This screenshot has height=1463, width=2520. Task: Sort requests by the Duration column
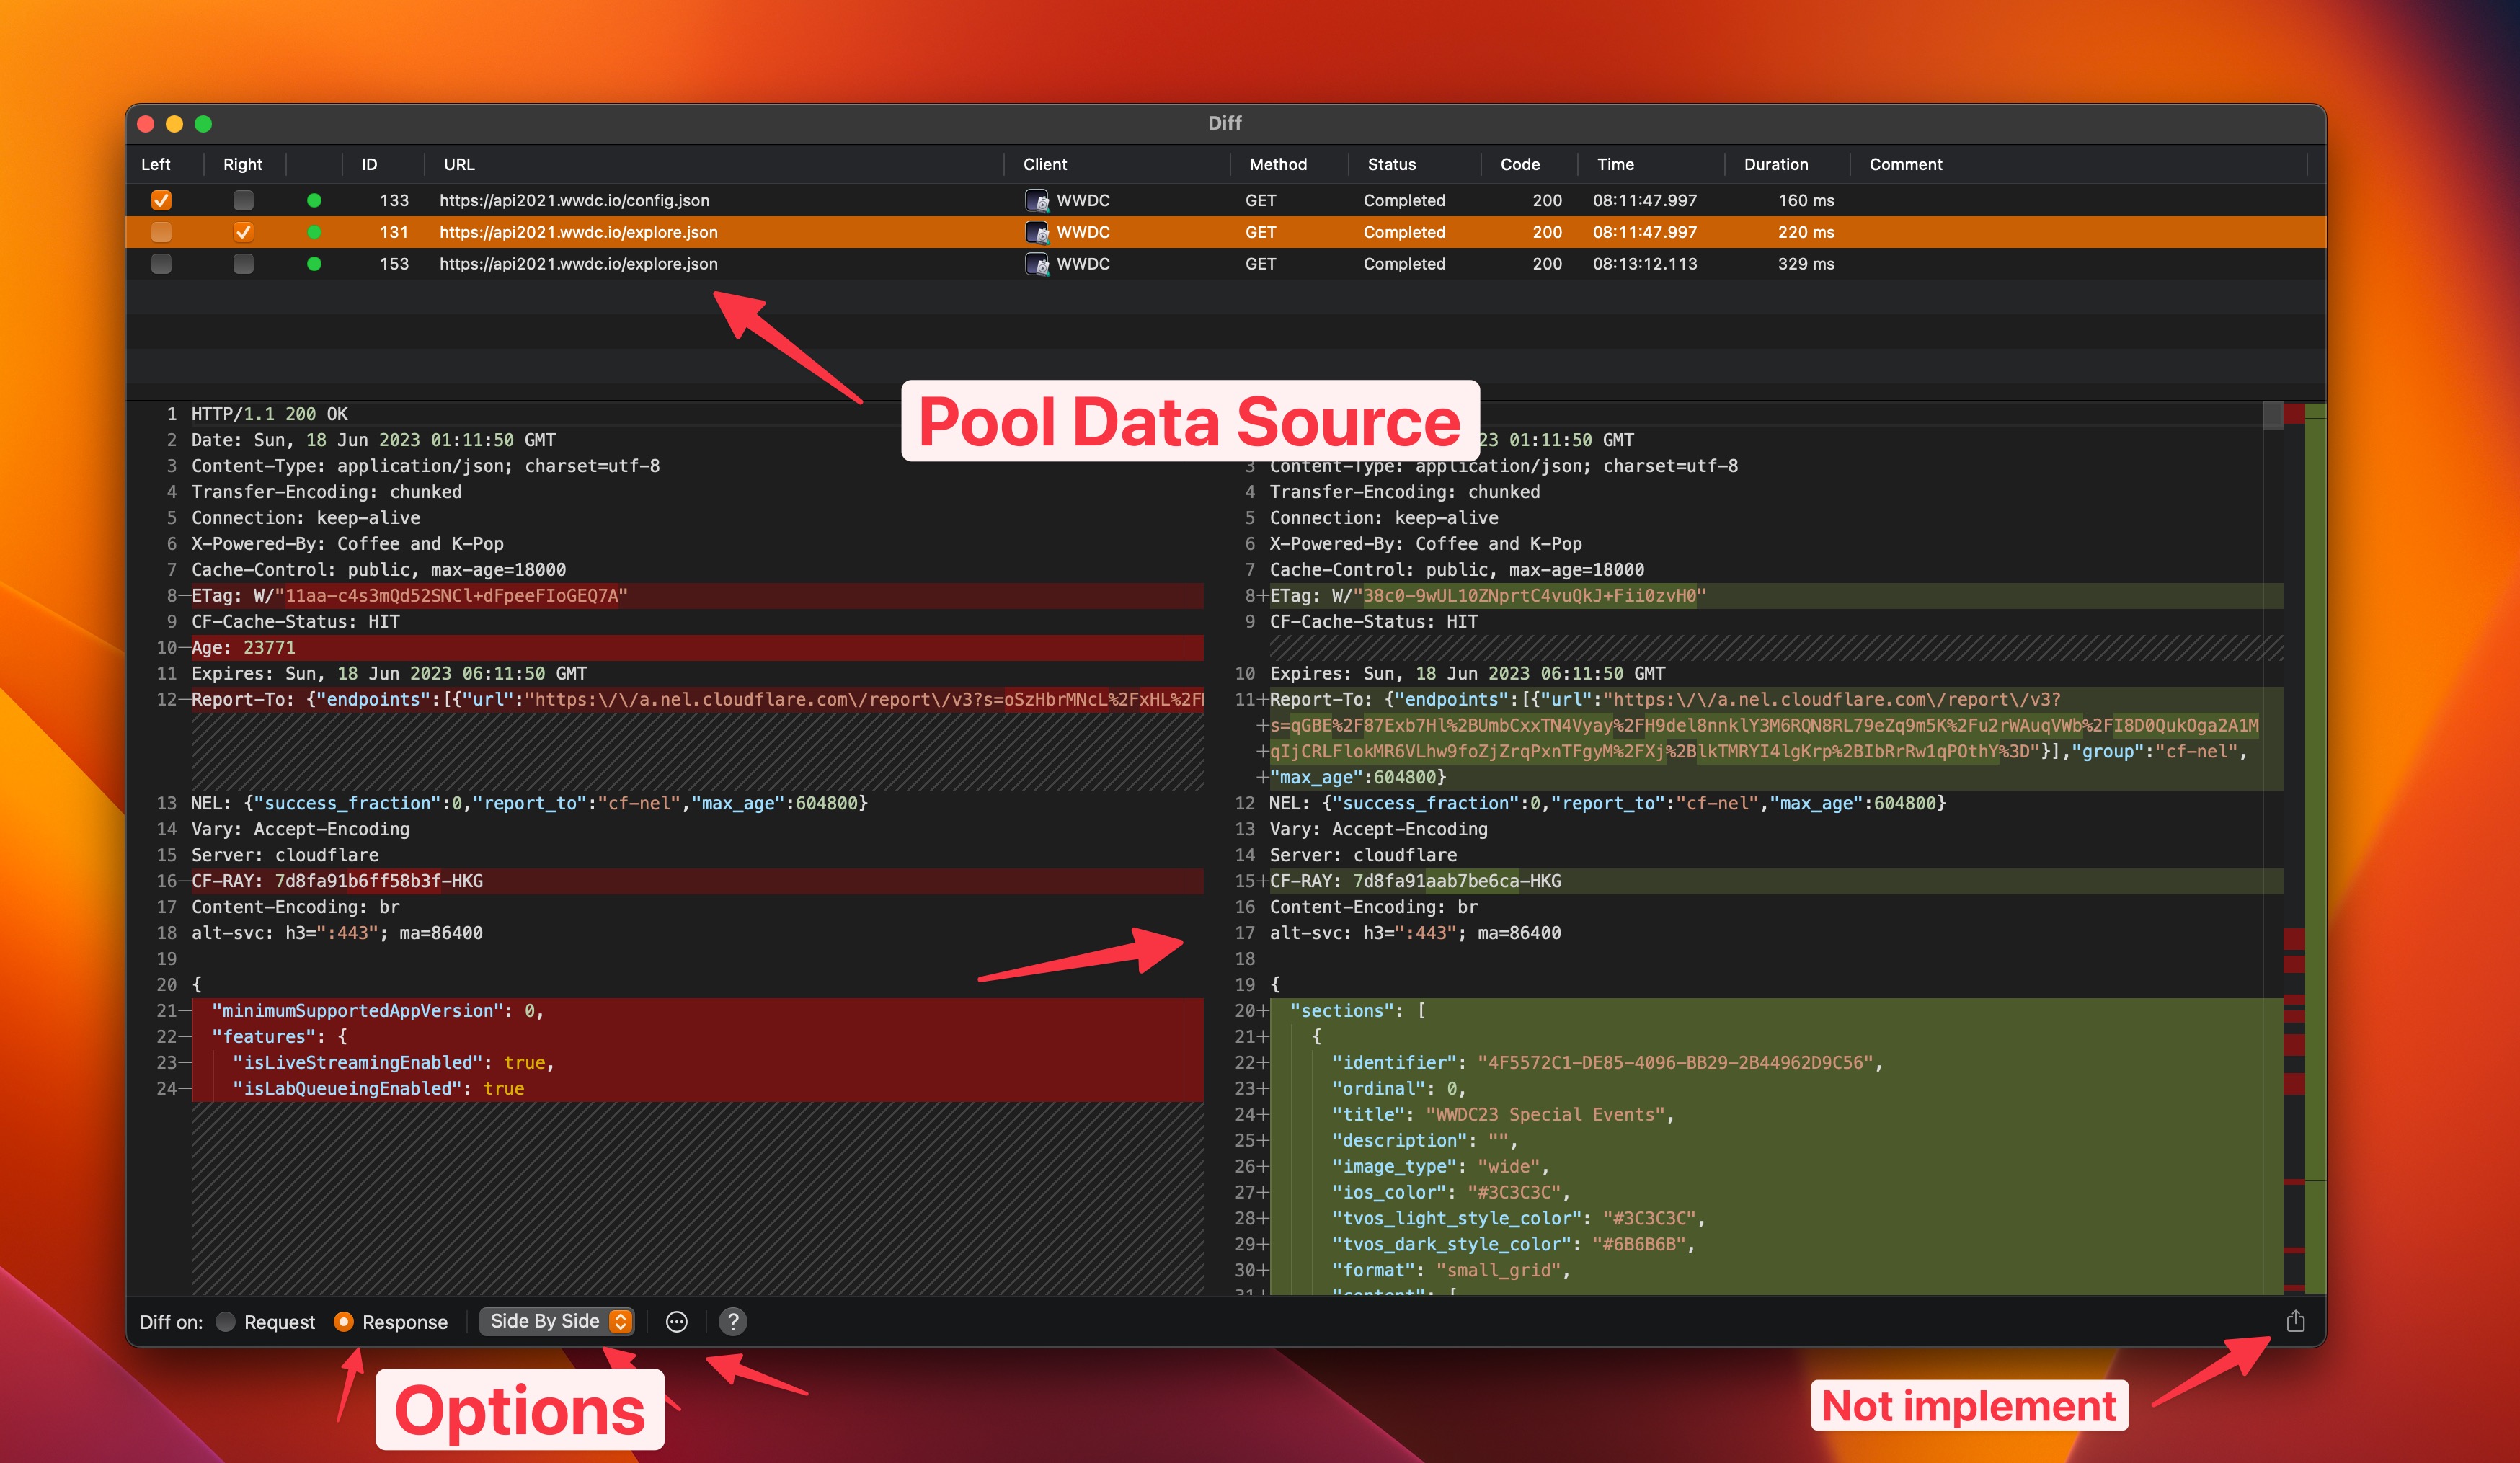click(1776, 164)
